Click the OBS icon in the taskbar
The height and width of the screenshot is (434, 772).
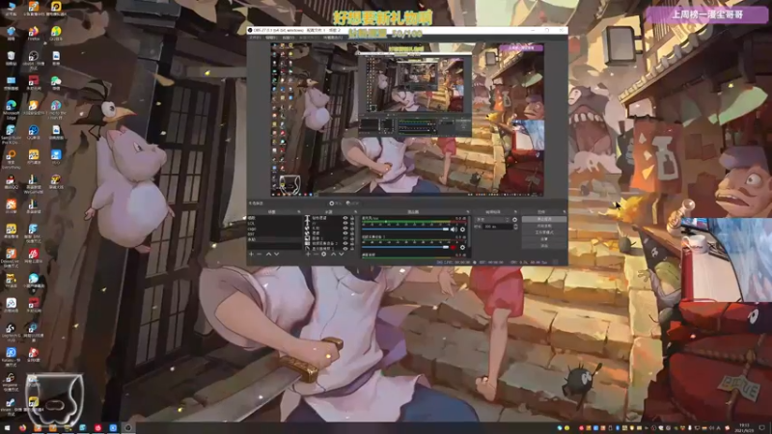coord(128,428)
